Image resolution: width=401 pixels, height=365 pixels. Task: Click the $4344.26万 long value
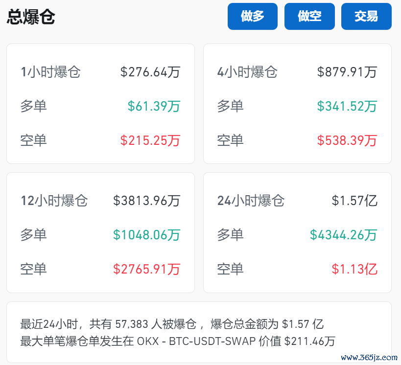(343, 235)
